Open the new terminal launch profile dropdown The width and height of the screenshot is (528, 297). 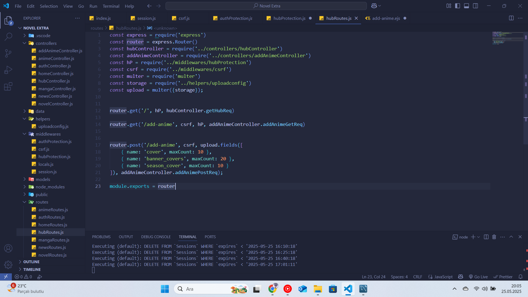[x=479, y=237]
